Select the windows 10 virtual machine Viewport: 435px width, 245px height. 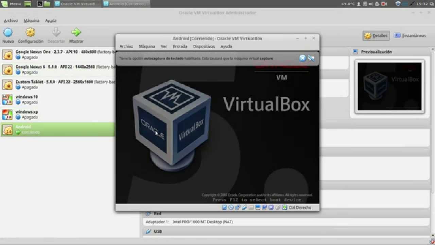pos(58,99)
